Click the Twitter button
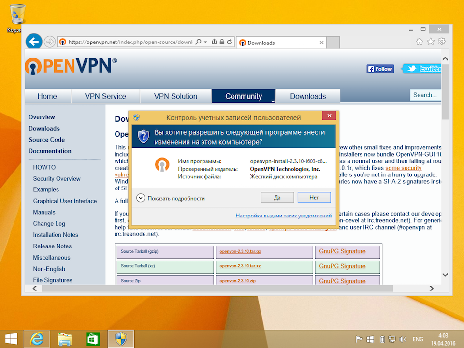Viewport: 464px width, 348px height. click(x=422, y=69)
